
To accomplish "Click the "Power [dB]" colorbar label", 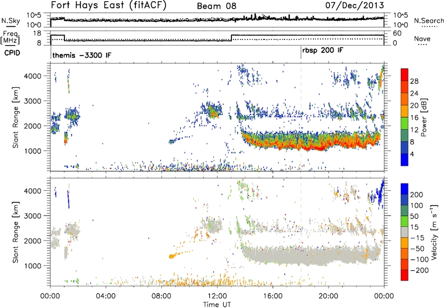I will [x=423, y=117].
